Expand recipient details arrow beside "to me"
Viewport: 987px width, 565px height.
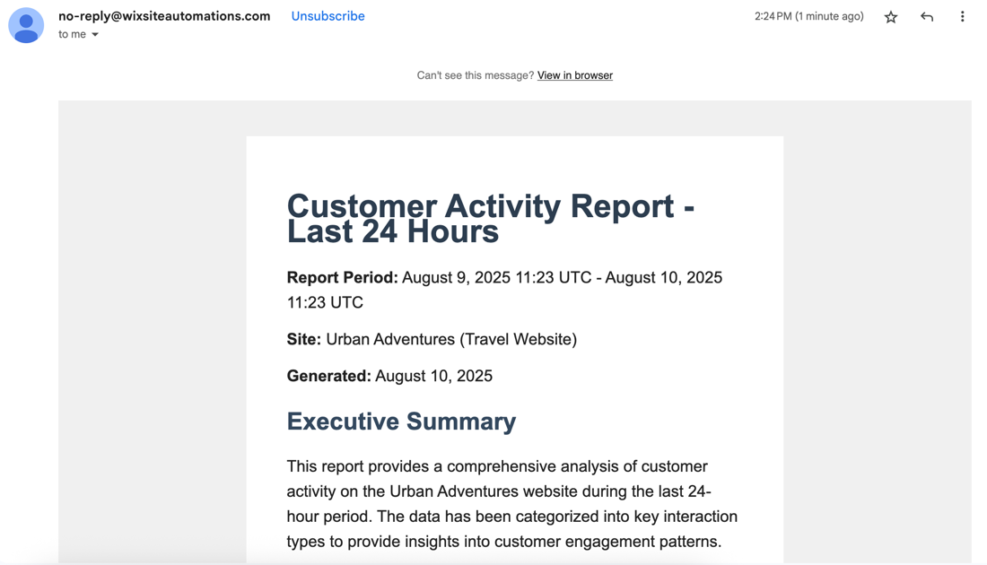95,35
